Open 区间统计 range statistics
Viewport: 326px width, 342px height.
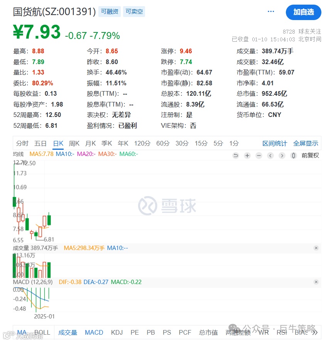point(275,143)
